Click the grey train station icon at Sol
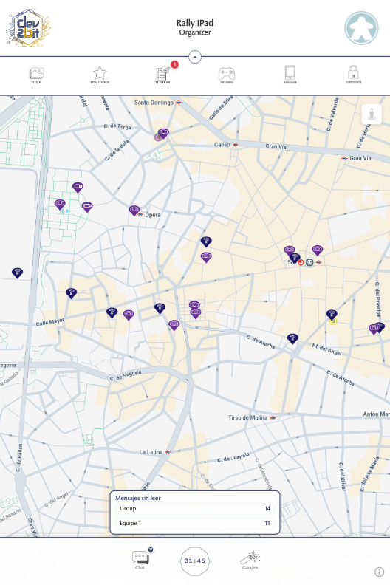 309,263
